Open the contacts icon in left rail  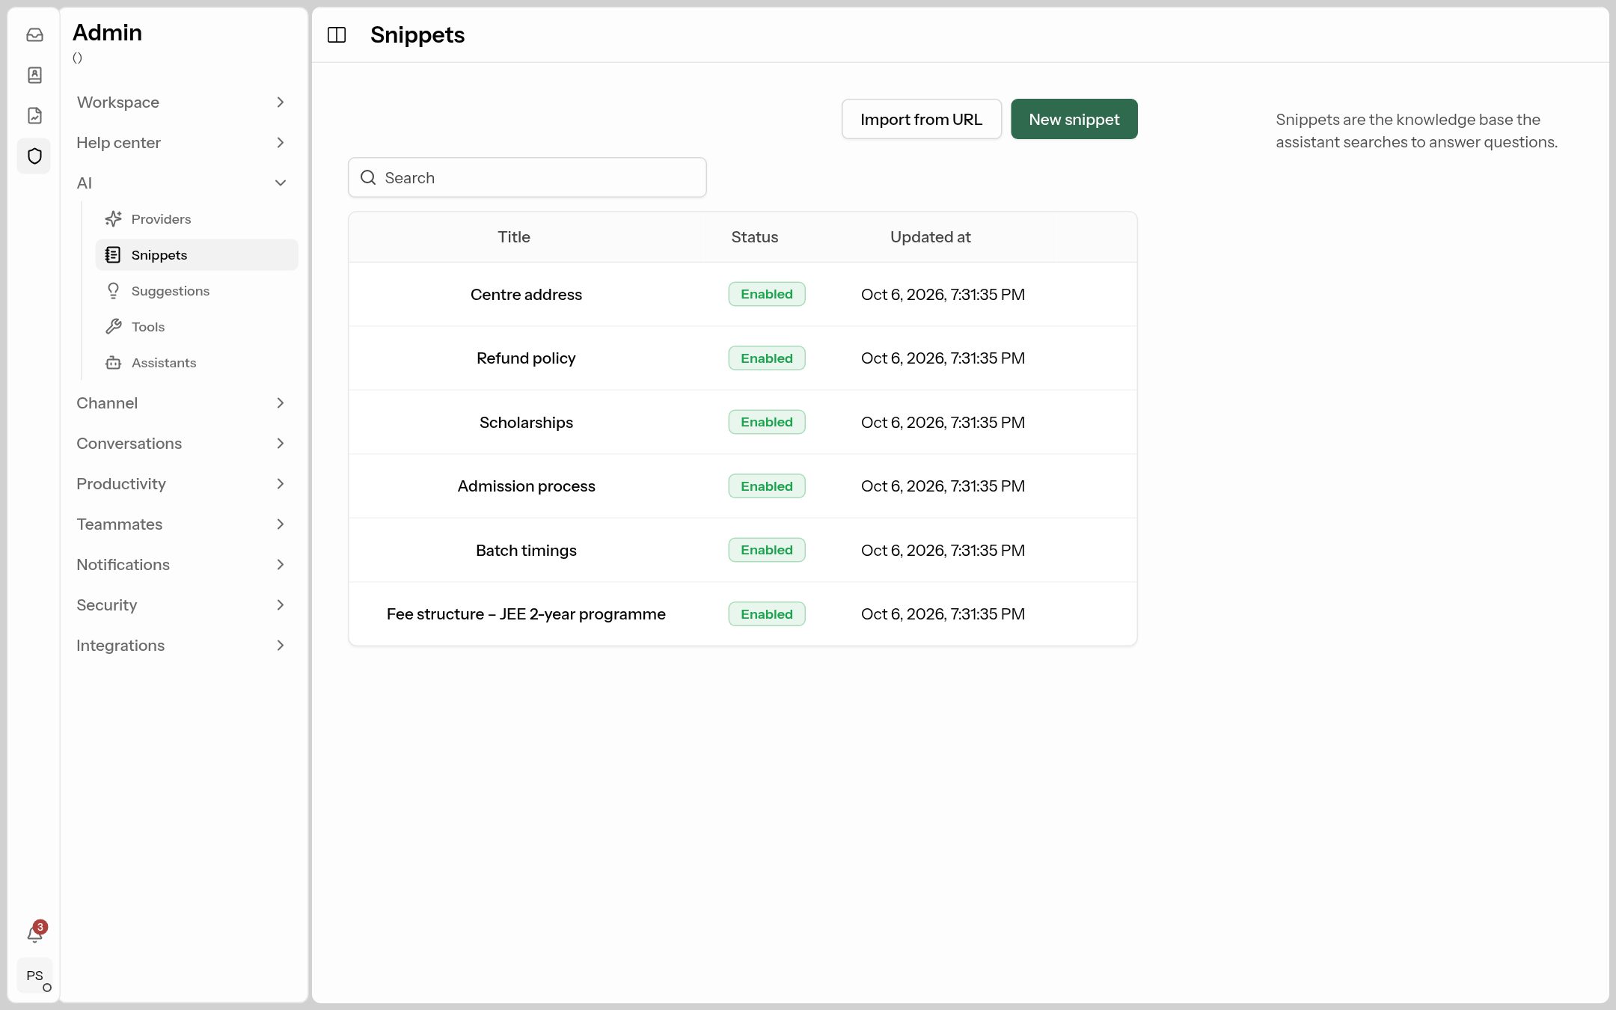click(34, 75)
